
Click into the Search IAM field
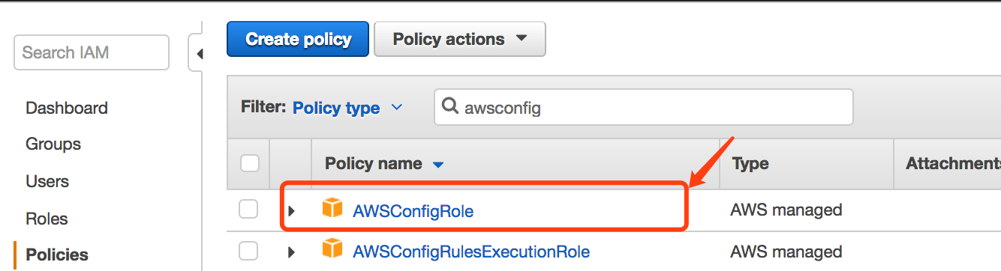coord(92,52)
